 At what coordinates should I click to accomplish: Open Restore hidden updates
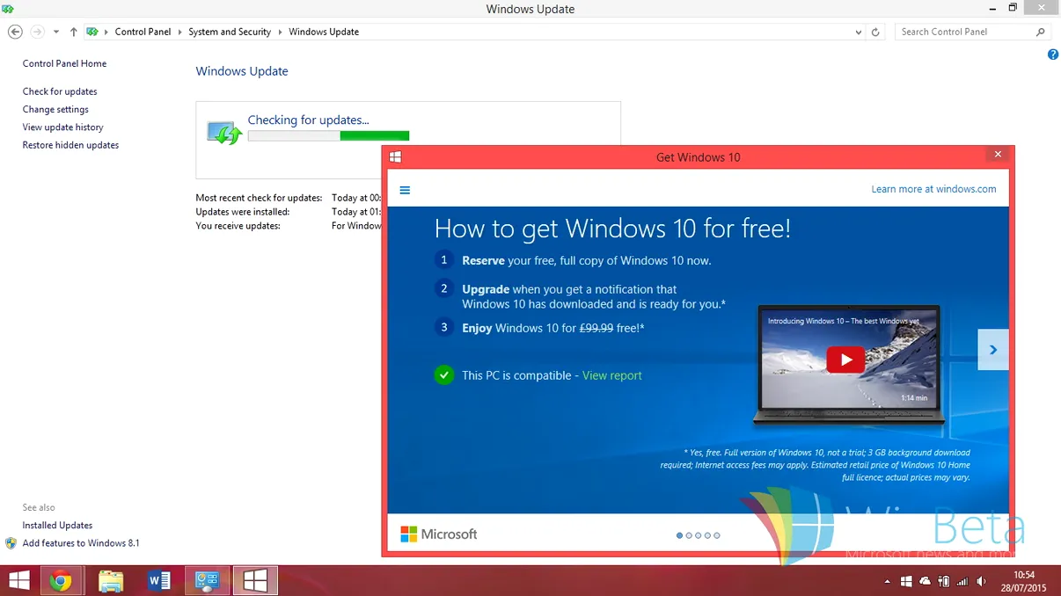coord(70,145)
